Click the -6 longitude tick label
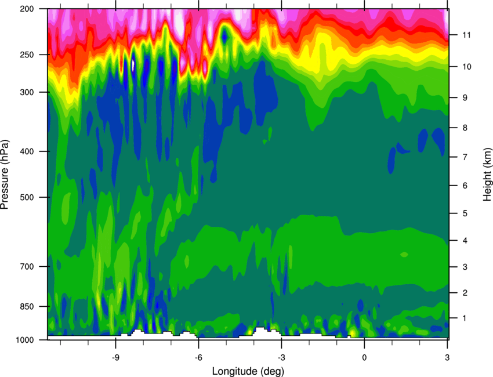This screenshot has height=377, width=493. click(x=198, y=358)
